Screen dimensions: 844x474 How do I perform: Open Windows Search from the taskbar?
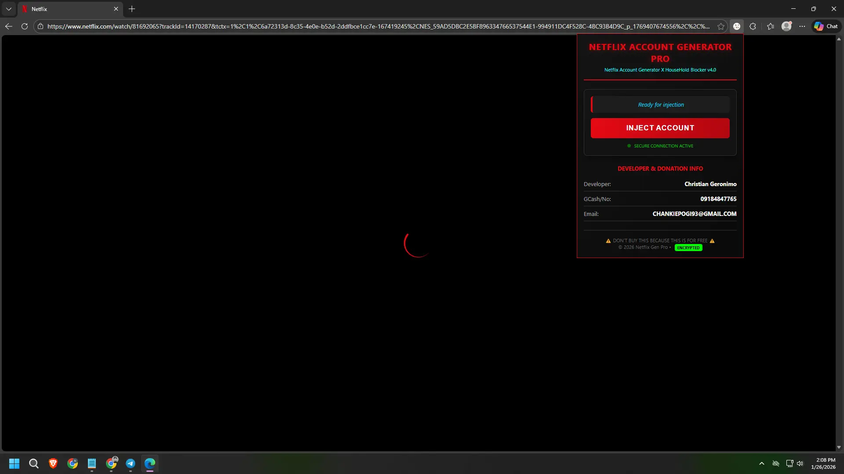[34, 463]
